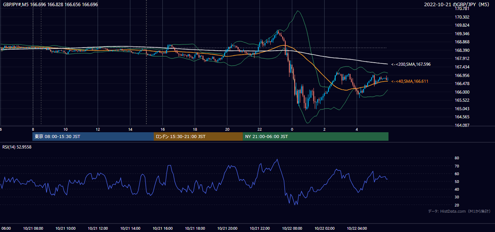495x232 pixels.
Task: Click the HistData.com data source credit
Action: click(459, 211)
